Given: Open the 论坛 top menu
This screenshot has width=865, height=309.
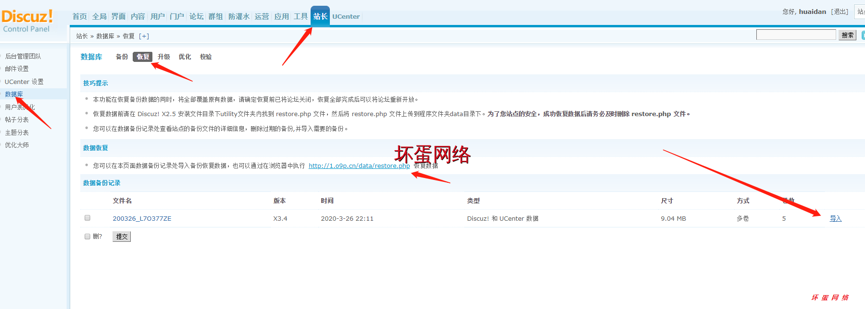Looking at the screenshot, I should (x=196, y=16).
